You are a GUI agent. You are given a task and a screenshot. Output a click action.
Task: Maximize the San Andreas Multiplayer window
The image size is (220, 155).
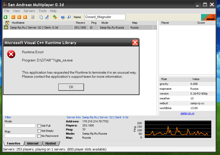click(205, 5)
